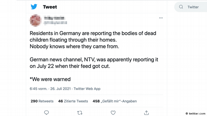The width and height of the screenshot is (207, 116).
Task: Click the "*We were warned" line
Action: [x=50, y=79]
